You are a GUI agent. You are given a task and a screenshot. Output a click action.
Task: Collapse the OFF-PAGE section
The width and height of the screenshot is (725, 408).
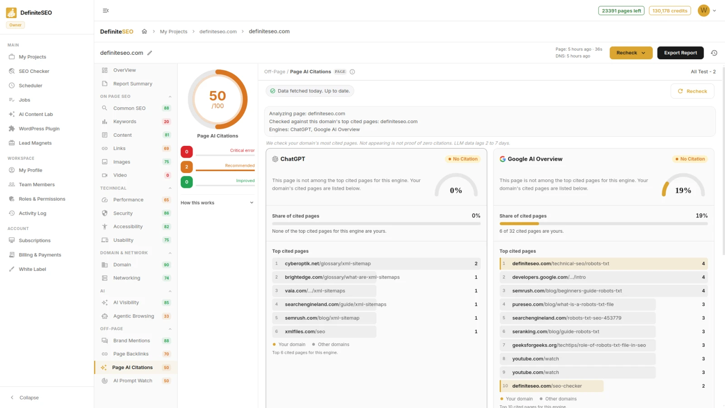170,329
